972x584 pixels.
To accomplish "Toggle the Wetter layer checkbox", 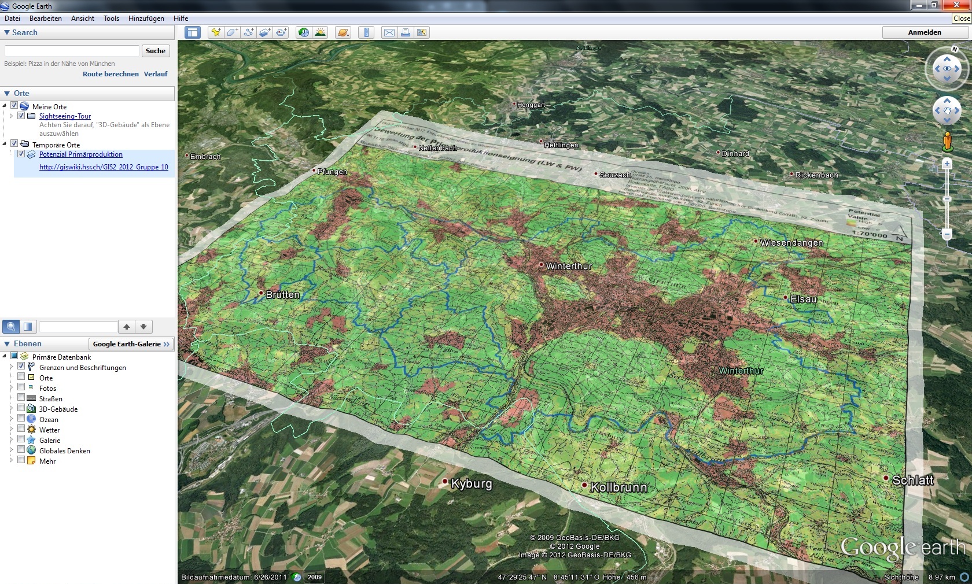I will pos(21,430).
